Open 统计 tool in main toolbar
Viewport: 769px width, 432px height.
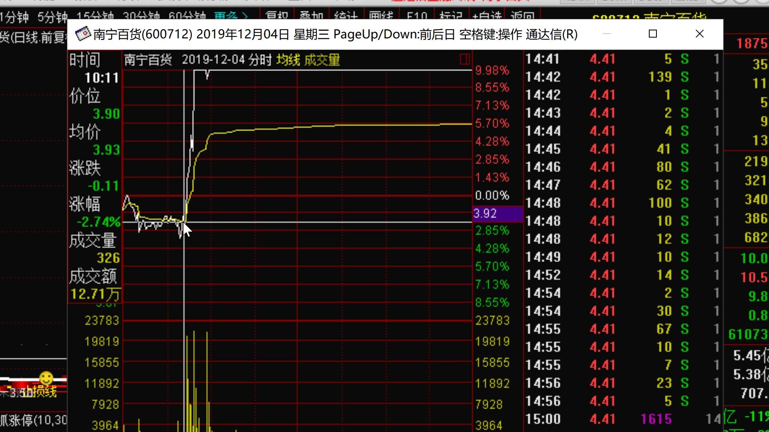pos(346,16)
